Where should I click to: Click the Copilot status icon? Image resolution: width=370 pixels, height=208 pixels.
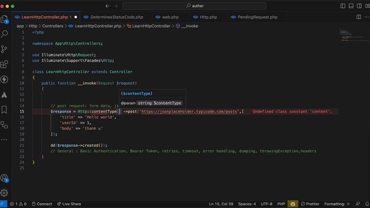[x=293, y=204]
